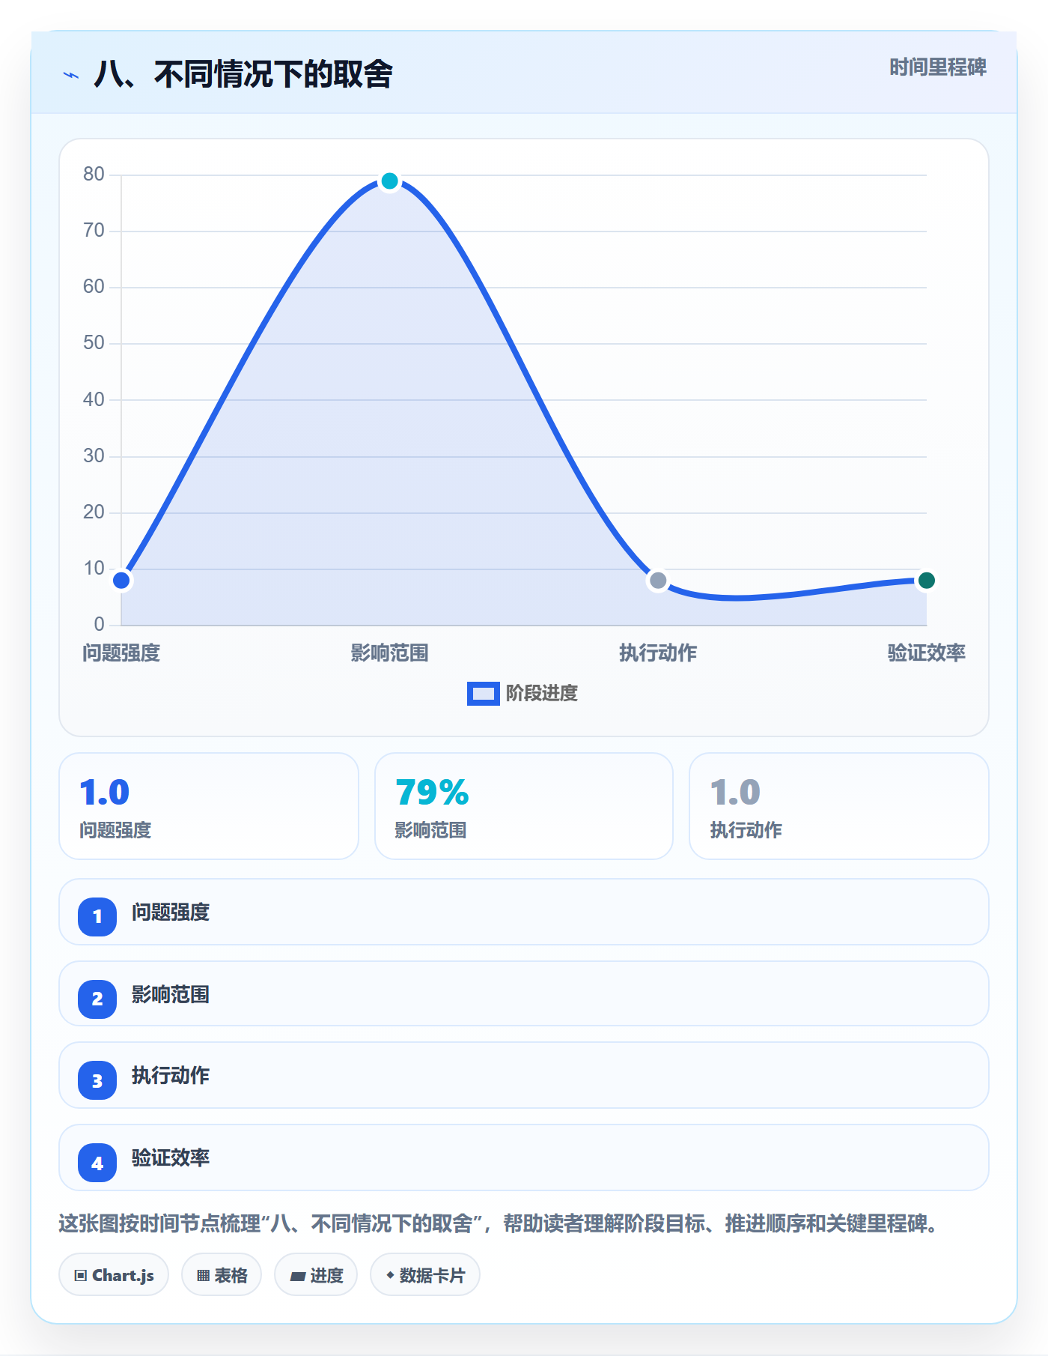The width and height of the screenshot is (1048, 1356).
Task: Open the 79% 影响范围 stat card
Action: [524, 806]
